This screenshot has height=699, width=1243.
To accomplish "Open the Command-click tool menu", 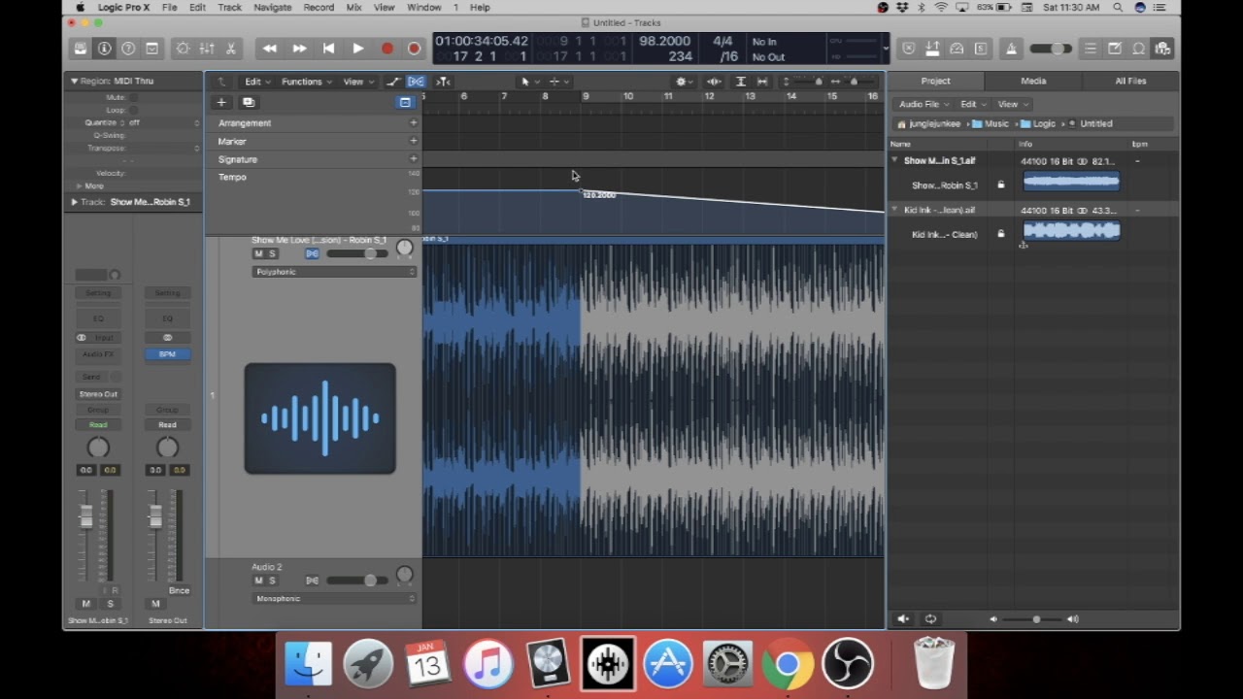I will coord(557,82).
